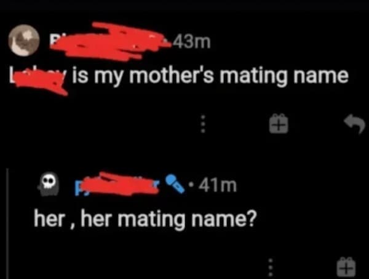Give an award to the reply comment
Image resolution: width=369 pixels, height=279 pixels.
coord(346,267)
